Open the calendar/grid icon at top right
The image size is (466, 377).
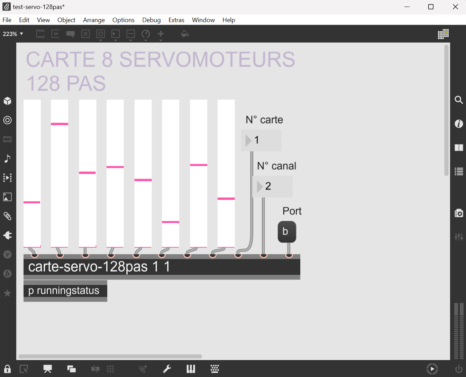(x=443, y=34)
